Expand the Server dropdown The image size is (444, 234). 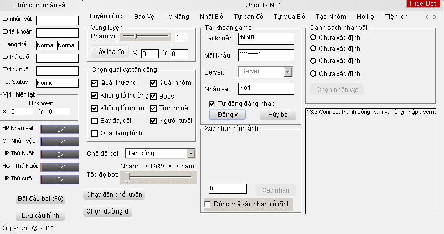288,72
